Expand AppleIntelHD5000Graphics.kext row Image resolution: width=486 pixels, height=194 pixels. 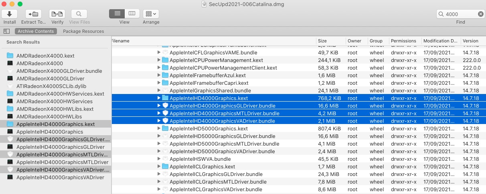(x=159, y=128)
